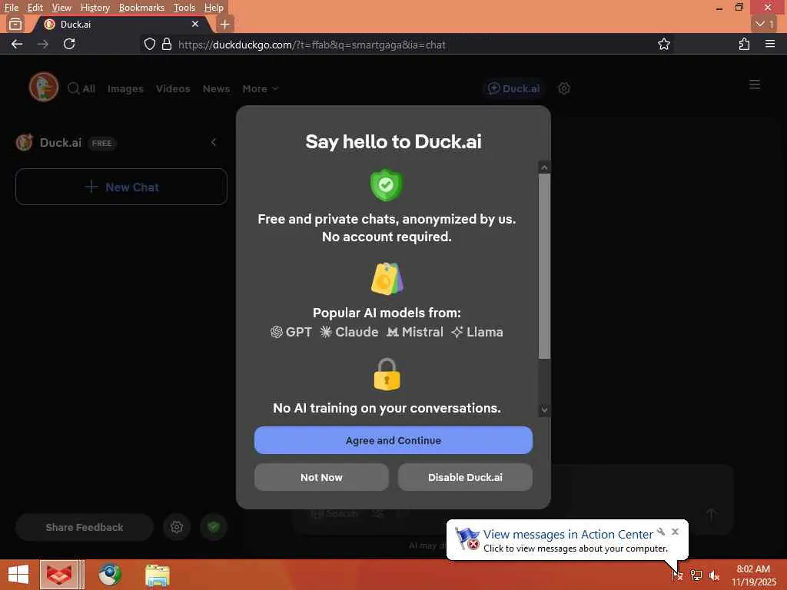
Task: Click the muted volume tray icon
Action: pyautogui.click(x=714, y=575)
